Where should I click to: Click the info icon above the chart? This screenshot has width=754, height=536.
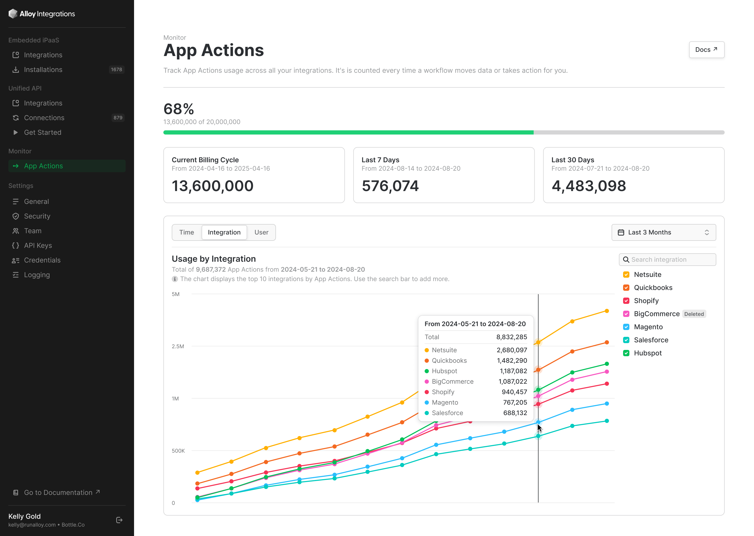click(x=175, y=279)
